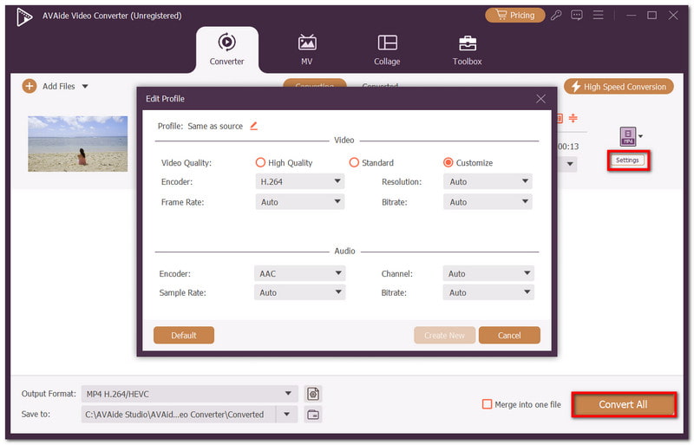The width and height of the screenshot is (694, 445).
Task: Click the Pricing cart button
Action: [x=514, y=15]
